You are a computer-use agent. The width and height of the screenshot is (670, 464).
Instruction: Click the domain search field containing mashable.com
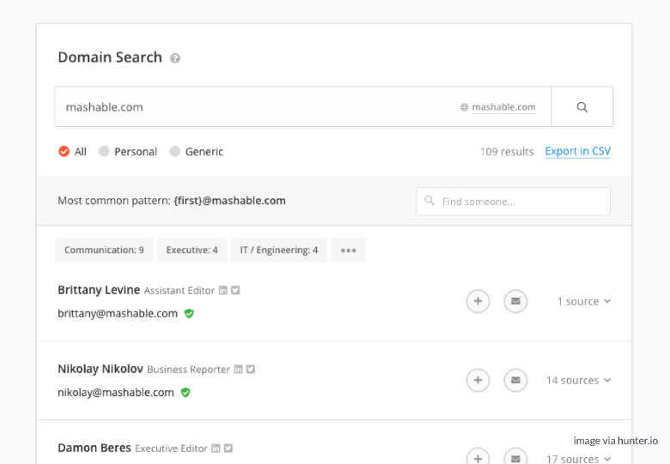(303, 107)
